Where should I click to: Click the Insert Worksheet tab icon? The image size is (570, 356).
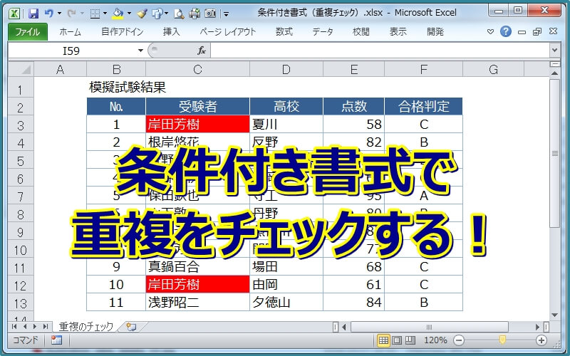point(131,327)
